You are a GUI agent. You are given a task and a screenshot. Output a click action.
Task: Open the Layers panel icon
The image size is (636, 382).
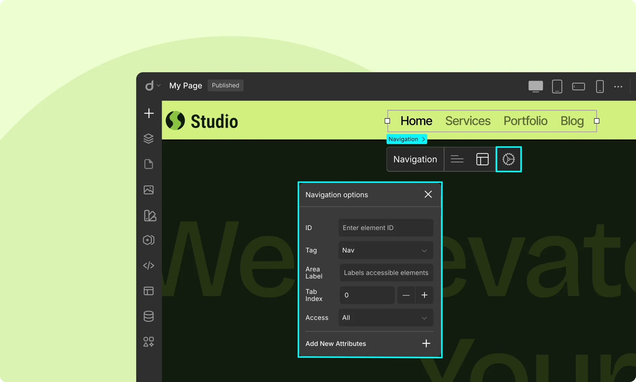(149, 139)
